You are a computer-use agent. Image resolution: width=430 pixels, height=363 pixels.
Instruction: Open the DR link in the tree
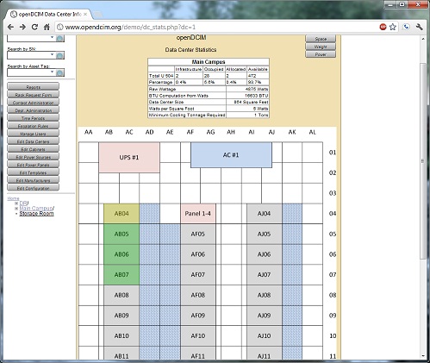tap(23, 203)
